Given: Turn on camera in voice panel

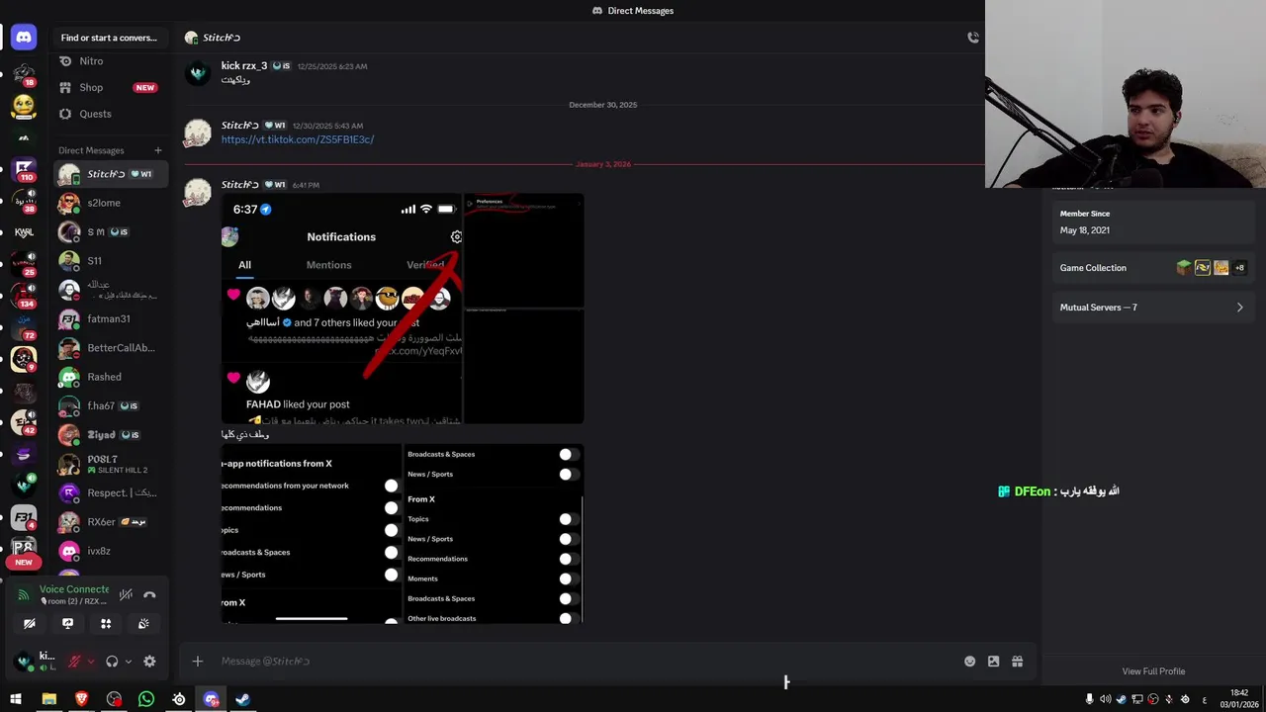Looking at the screenshot, I should click(x=30, y=624).
